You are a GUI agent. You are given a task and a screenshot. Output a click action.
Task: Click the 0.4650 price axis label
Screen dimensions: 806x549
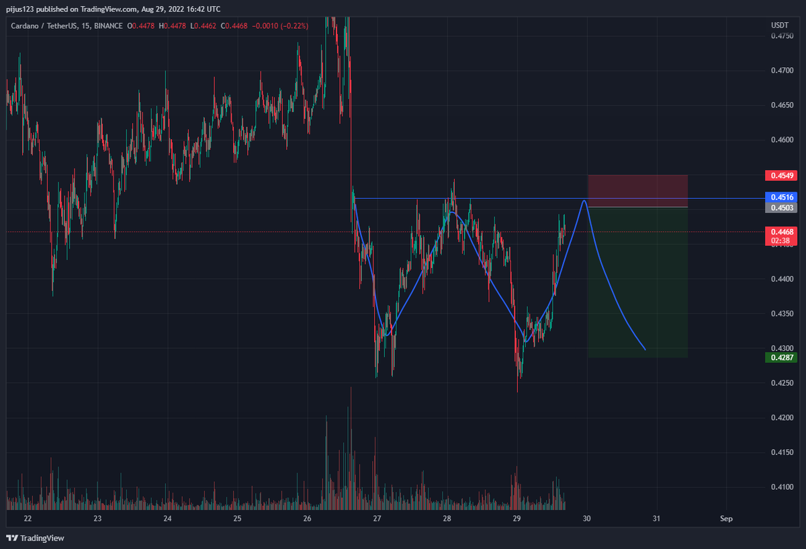click(782, 105)
